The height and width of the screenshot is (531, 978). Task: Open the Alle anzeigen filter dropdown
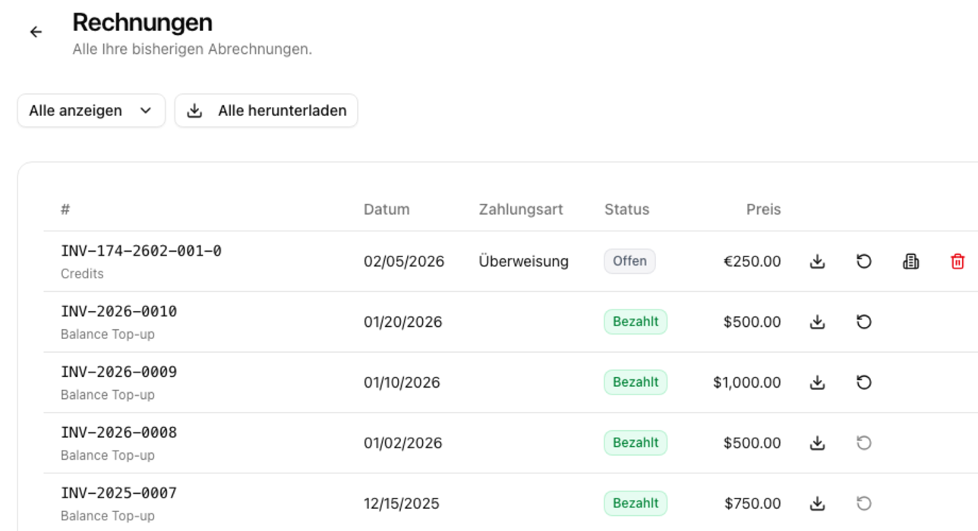tap(90, 111)
